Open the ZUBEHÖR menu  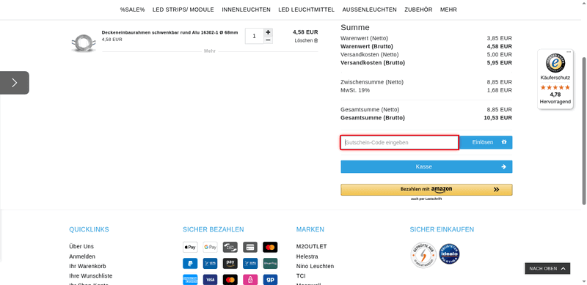(418, 10)
